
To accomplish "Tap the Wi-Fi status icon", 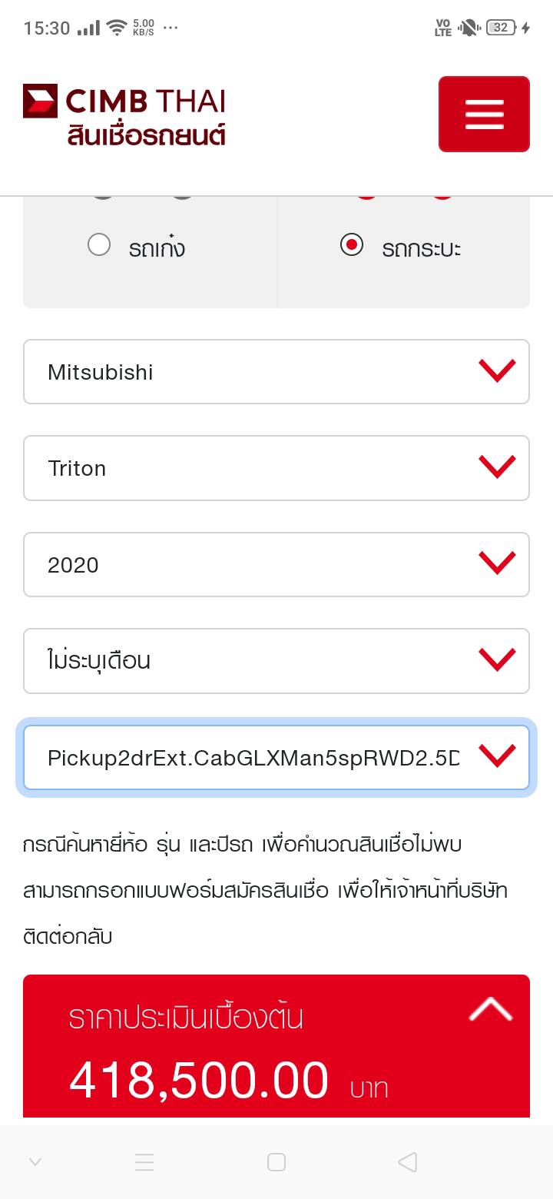I will point(117,28).
